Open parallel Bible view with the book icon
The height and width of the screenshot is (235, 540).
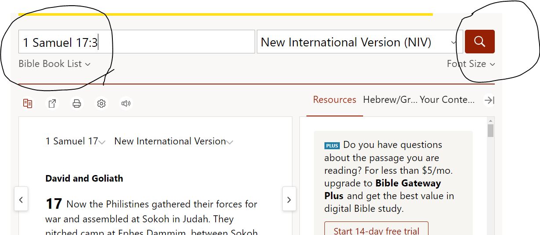(28, 103)
